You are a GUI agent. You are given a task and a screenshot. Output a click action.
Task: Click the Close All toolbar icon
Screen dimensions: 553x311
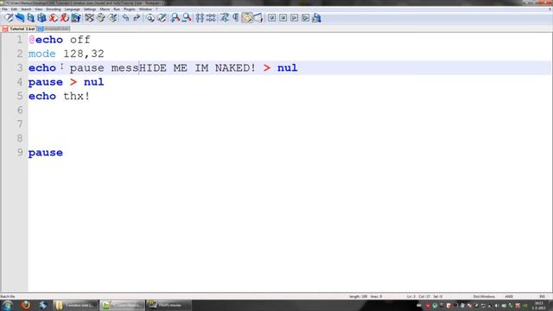pos(65,17)
